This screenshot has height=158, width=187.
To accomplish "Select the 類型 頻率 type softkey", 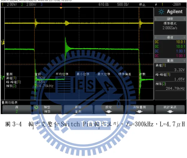I will pos(47,109).
